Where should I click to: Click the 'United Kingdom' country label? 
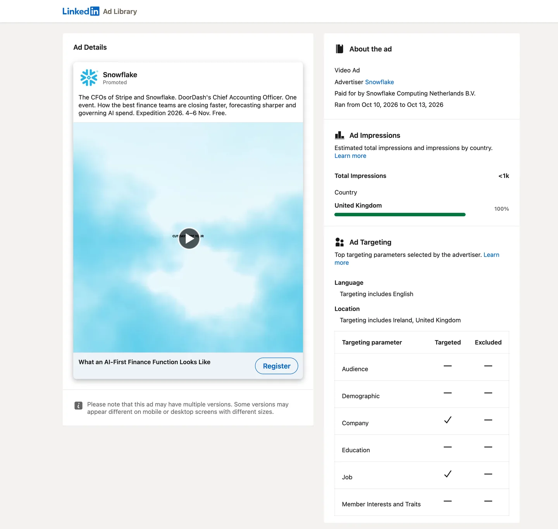(x=358, y=205)
